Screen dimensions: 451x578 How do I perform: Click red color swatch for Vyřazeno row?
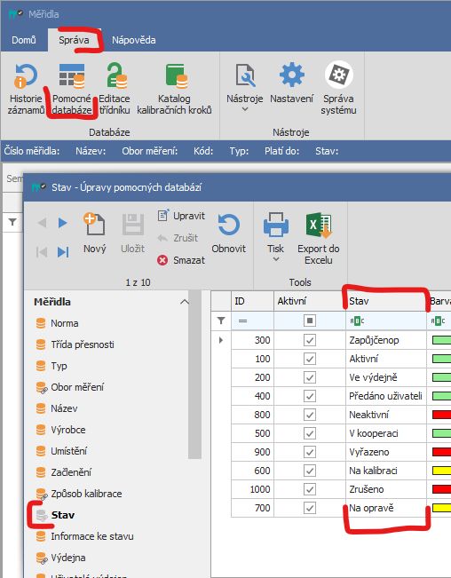tap(441, 452)
